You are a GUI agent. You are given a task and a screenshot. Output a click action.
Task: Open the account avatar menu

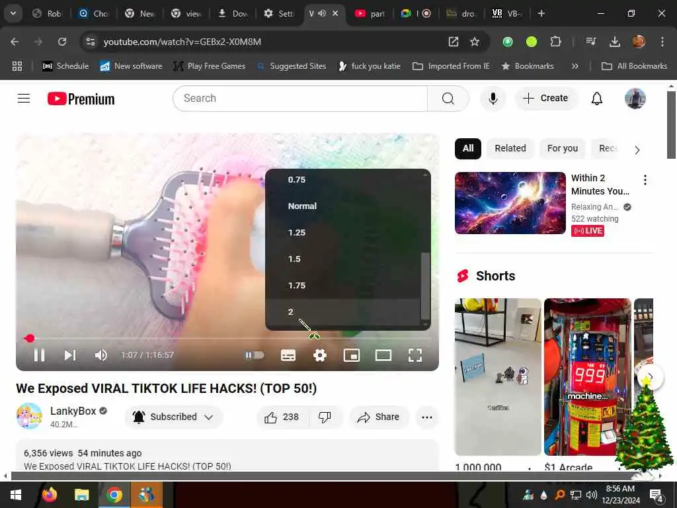pos(635,99)
